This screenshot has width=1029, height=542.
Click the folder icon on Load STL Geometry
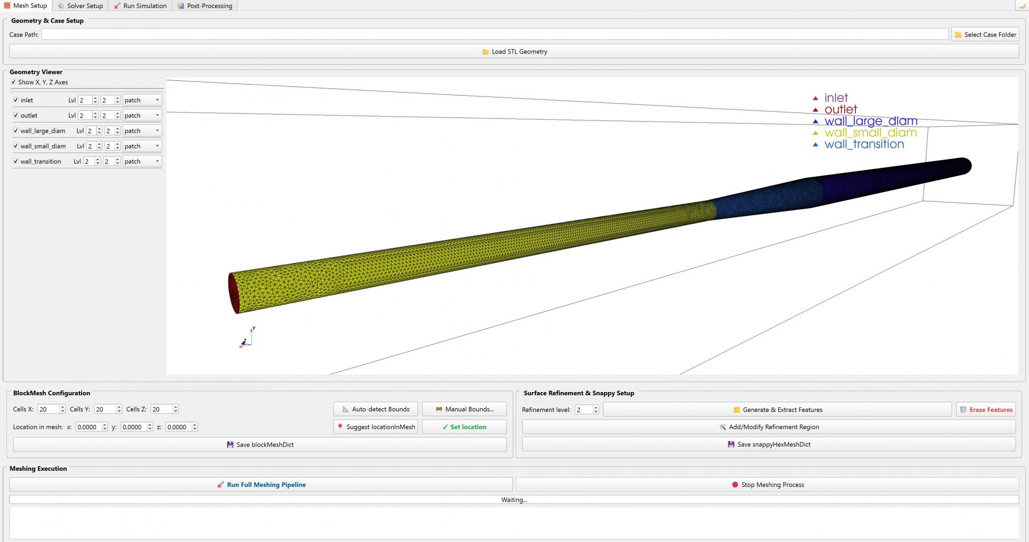click(485, 52)
